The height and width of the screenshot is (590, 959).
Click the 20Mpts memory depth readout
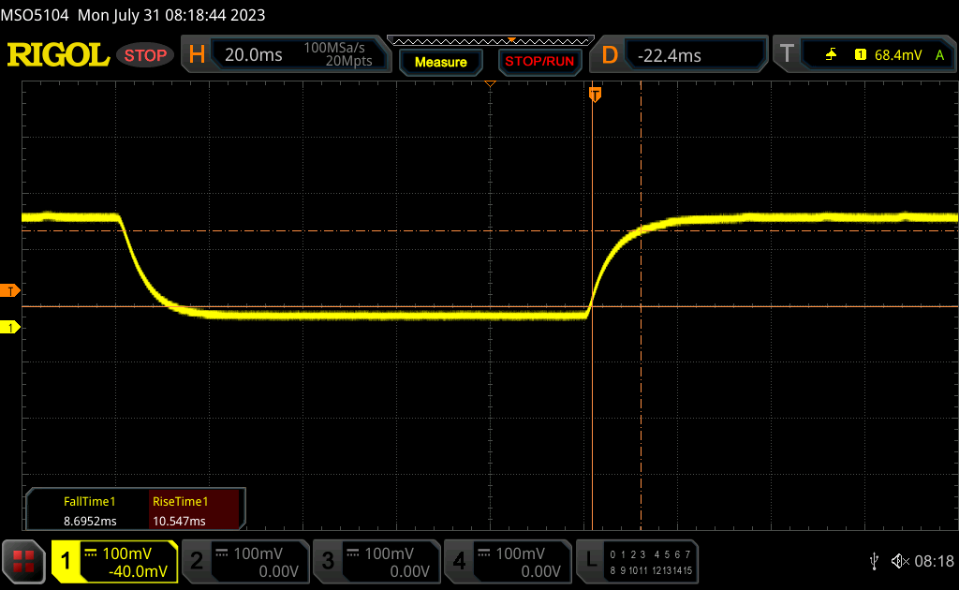pyautogui.click(x=348, y=61)
